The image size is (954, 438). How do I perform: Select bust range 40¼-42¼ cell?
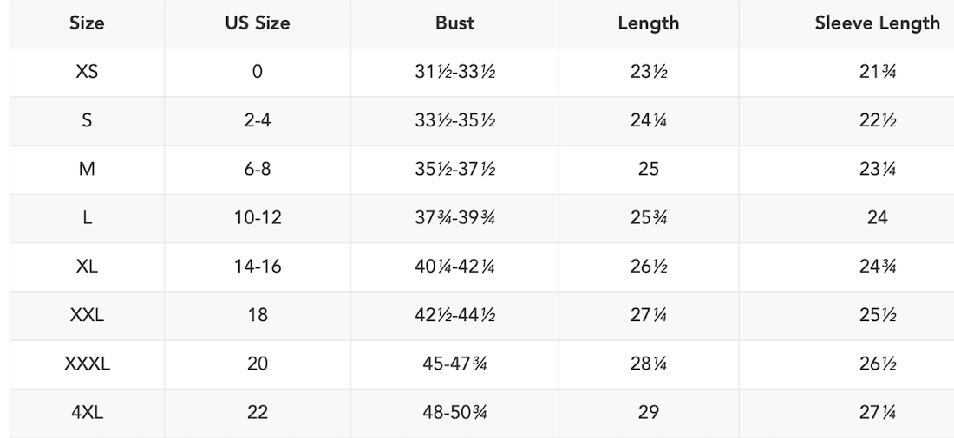click(454, 267)
